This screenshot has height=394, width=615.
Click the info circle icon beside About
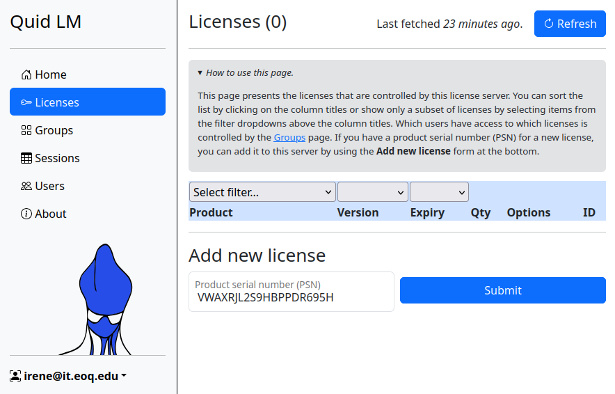(x=26, y=214)
